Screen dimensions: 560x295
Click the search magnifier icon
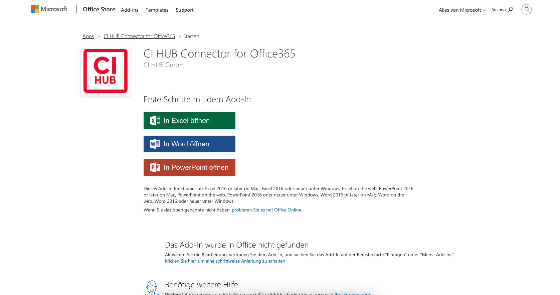click(510, 10)
